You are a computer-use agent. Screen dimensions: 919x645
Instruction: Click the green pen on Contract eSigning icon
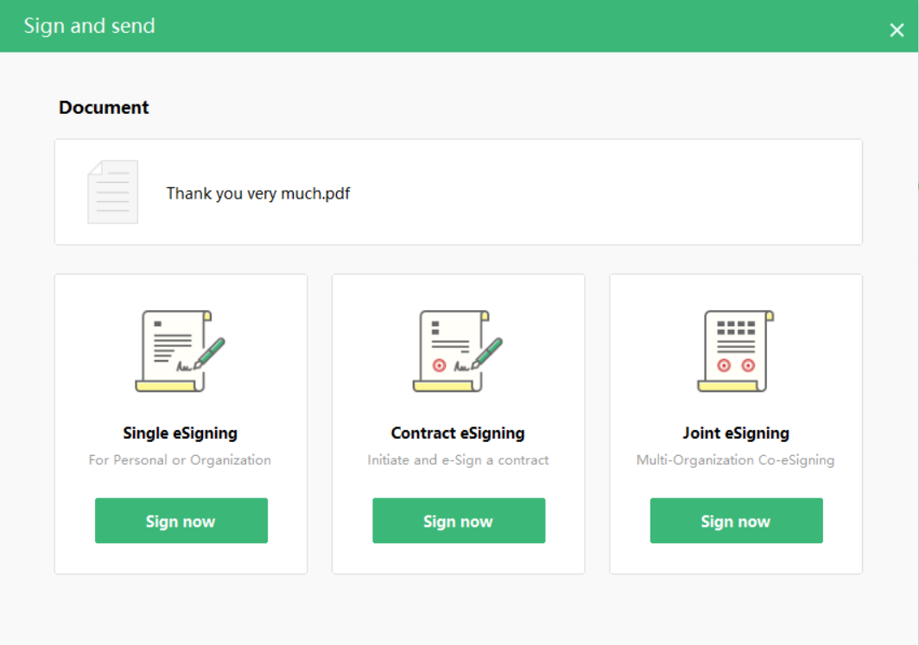click(x=489, y=352)
